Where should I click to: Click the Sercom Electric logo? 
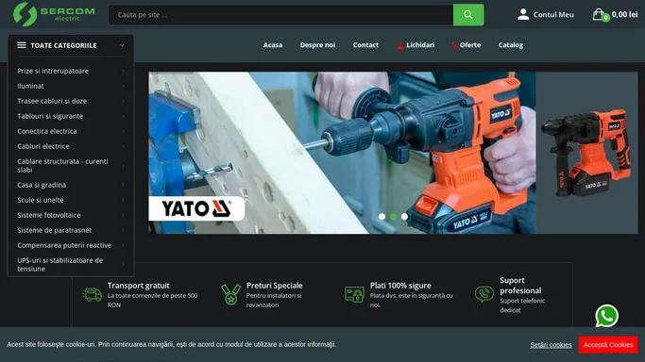54,14
